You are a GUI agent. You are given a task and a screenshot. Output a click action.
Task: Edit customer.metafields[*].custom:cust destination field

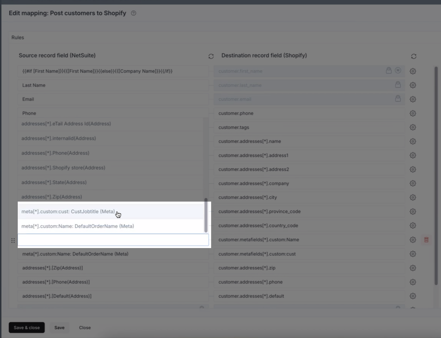point(309,254)
